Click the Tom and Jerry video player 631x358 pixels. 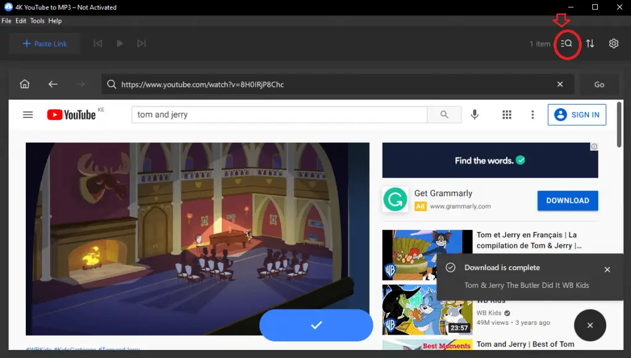(197, 239)
